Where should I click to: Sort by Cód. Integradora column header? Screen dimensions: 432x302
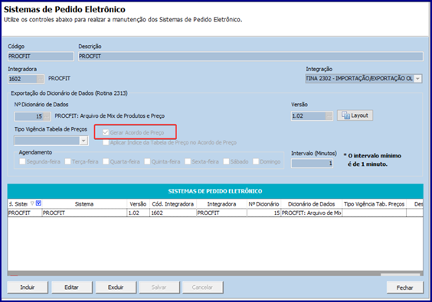173,204
